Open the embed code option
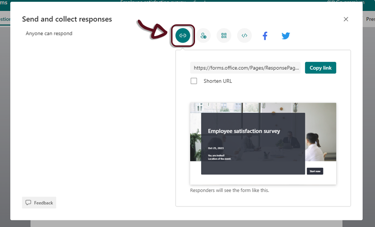 244,36
